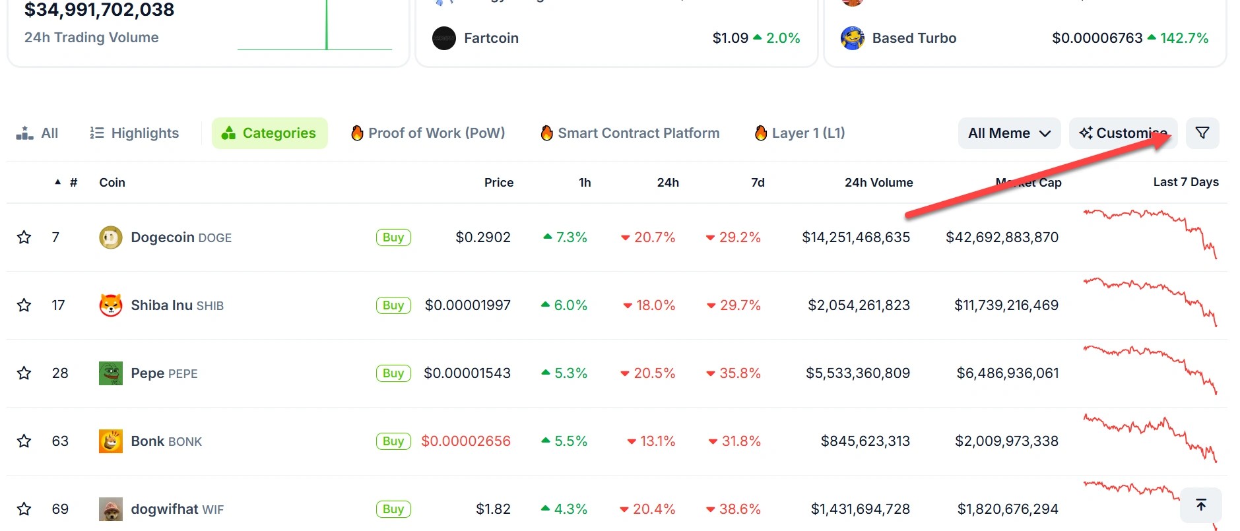Click the Based Turbo coin icon
The height and width of the screenshot is (531, 1240).
852,38
